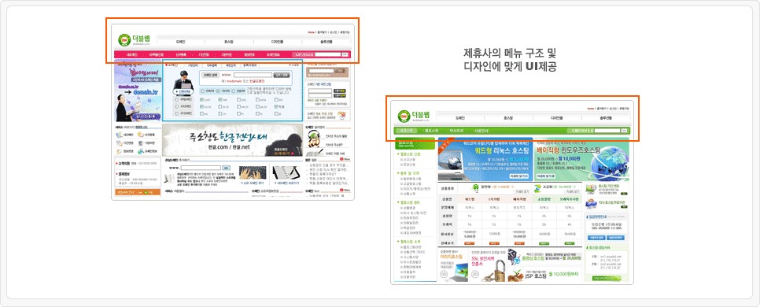The width and height of the screenshot is (760, 307).
Task: Click the 더블웹 logo on the green-themed site
Action: coord(413,117)
